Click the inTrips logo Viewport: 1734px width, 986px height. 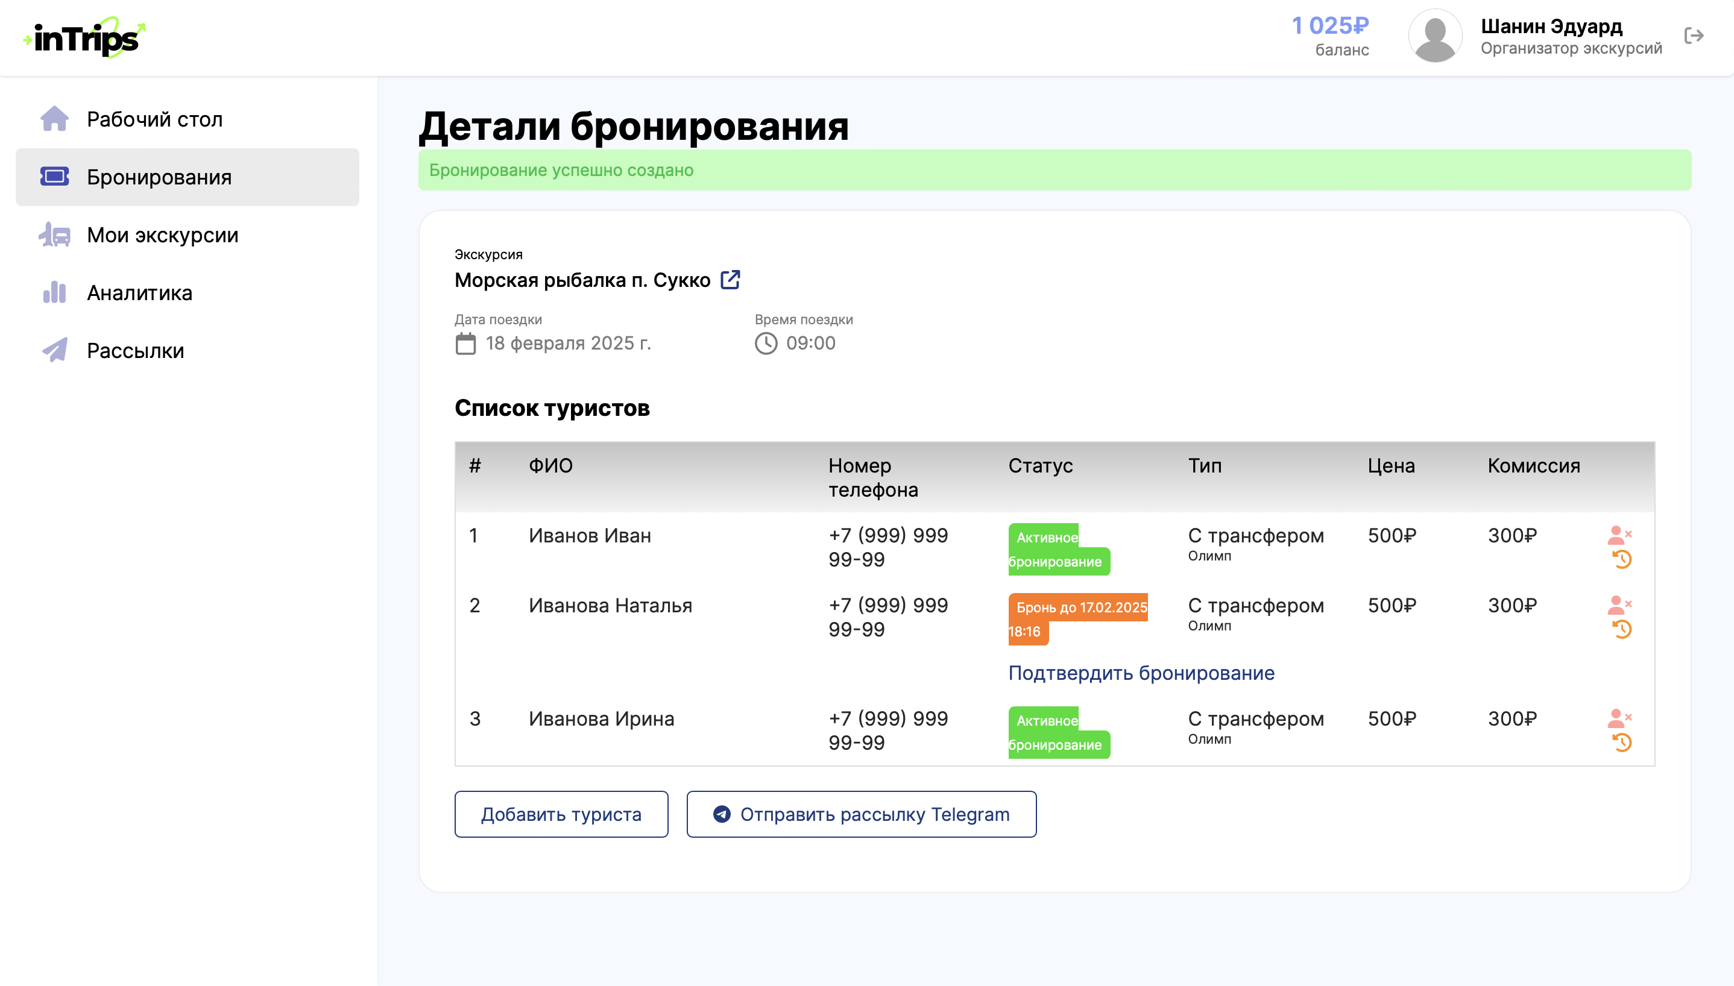(x=84, y=38)
